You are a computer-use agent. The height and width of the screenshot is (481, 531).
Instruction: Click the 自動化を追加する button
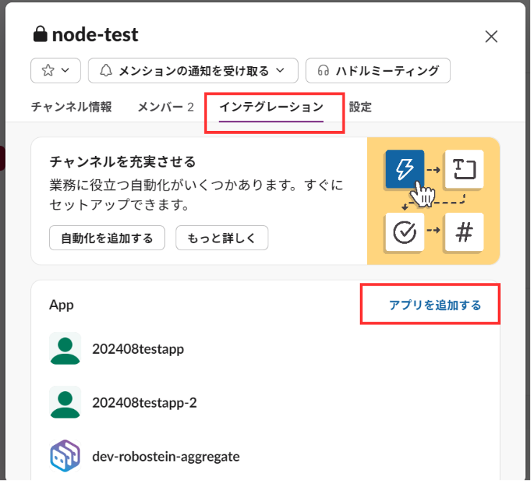coord(107,238)
